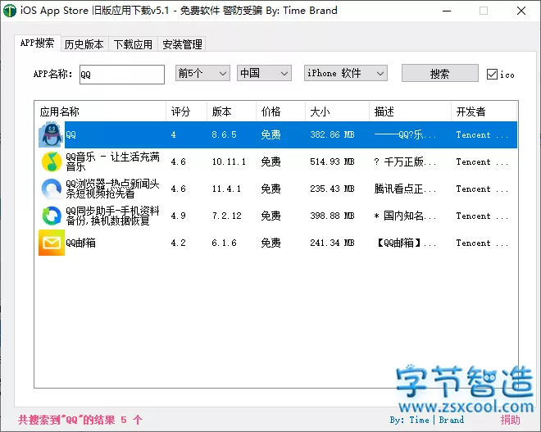Image resolution: width=541 pixels, height=432 pixels.
Task: Close the application window
Action: click(521, 11)
